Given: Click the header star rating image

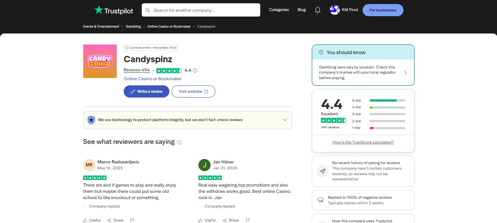Looking at the screenshot, I should 169,71.
